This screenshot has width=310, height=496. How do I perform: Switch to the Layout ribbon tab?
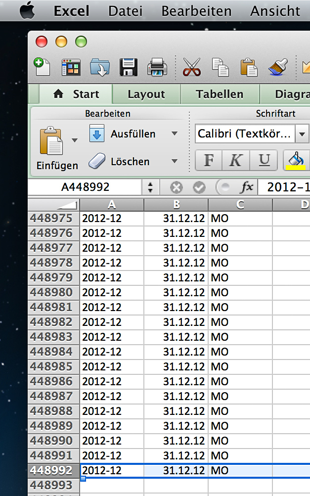[x=146, y=94]
